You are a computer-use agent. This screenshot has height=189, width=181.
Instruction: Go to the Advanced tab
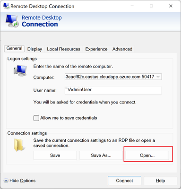[122, 49]
